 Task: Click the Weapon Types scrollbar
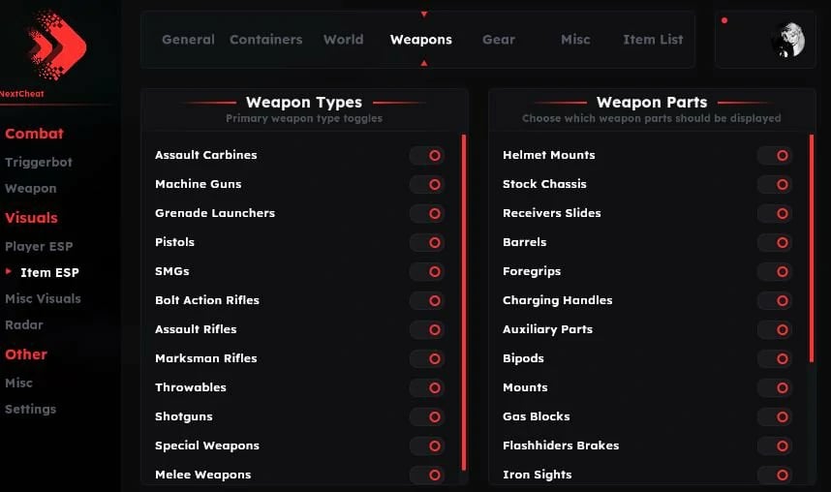pyautogui.click(x=464, y=300)
